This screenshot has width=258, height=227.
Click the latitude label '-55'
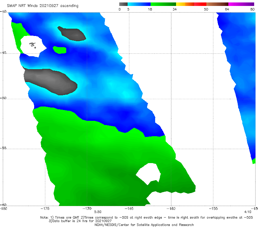click(3, 148)
